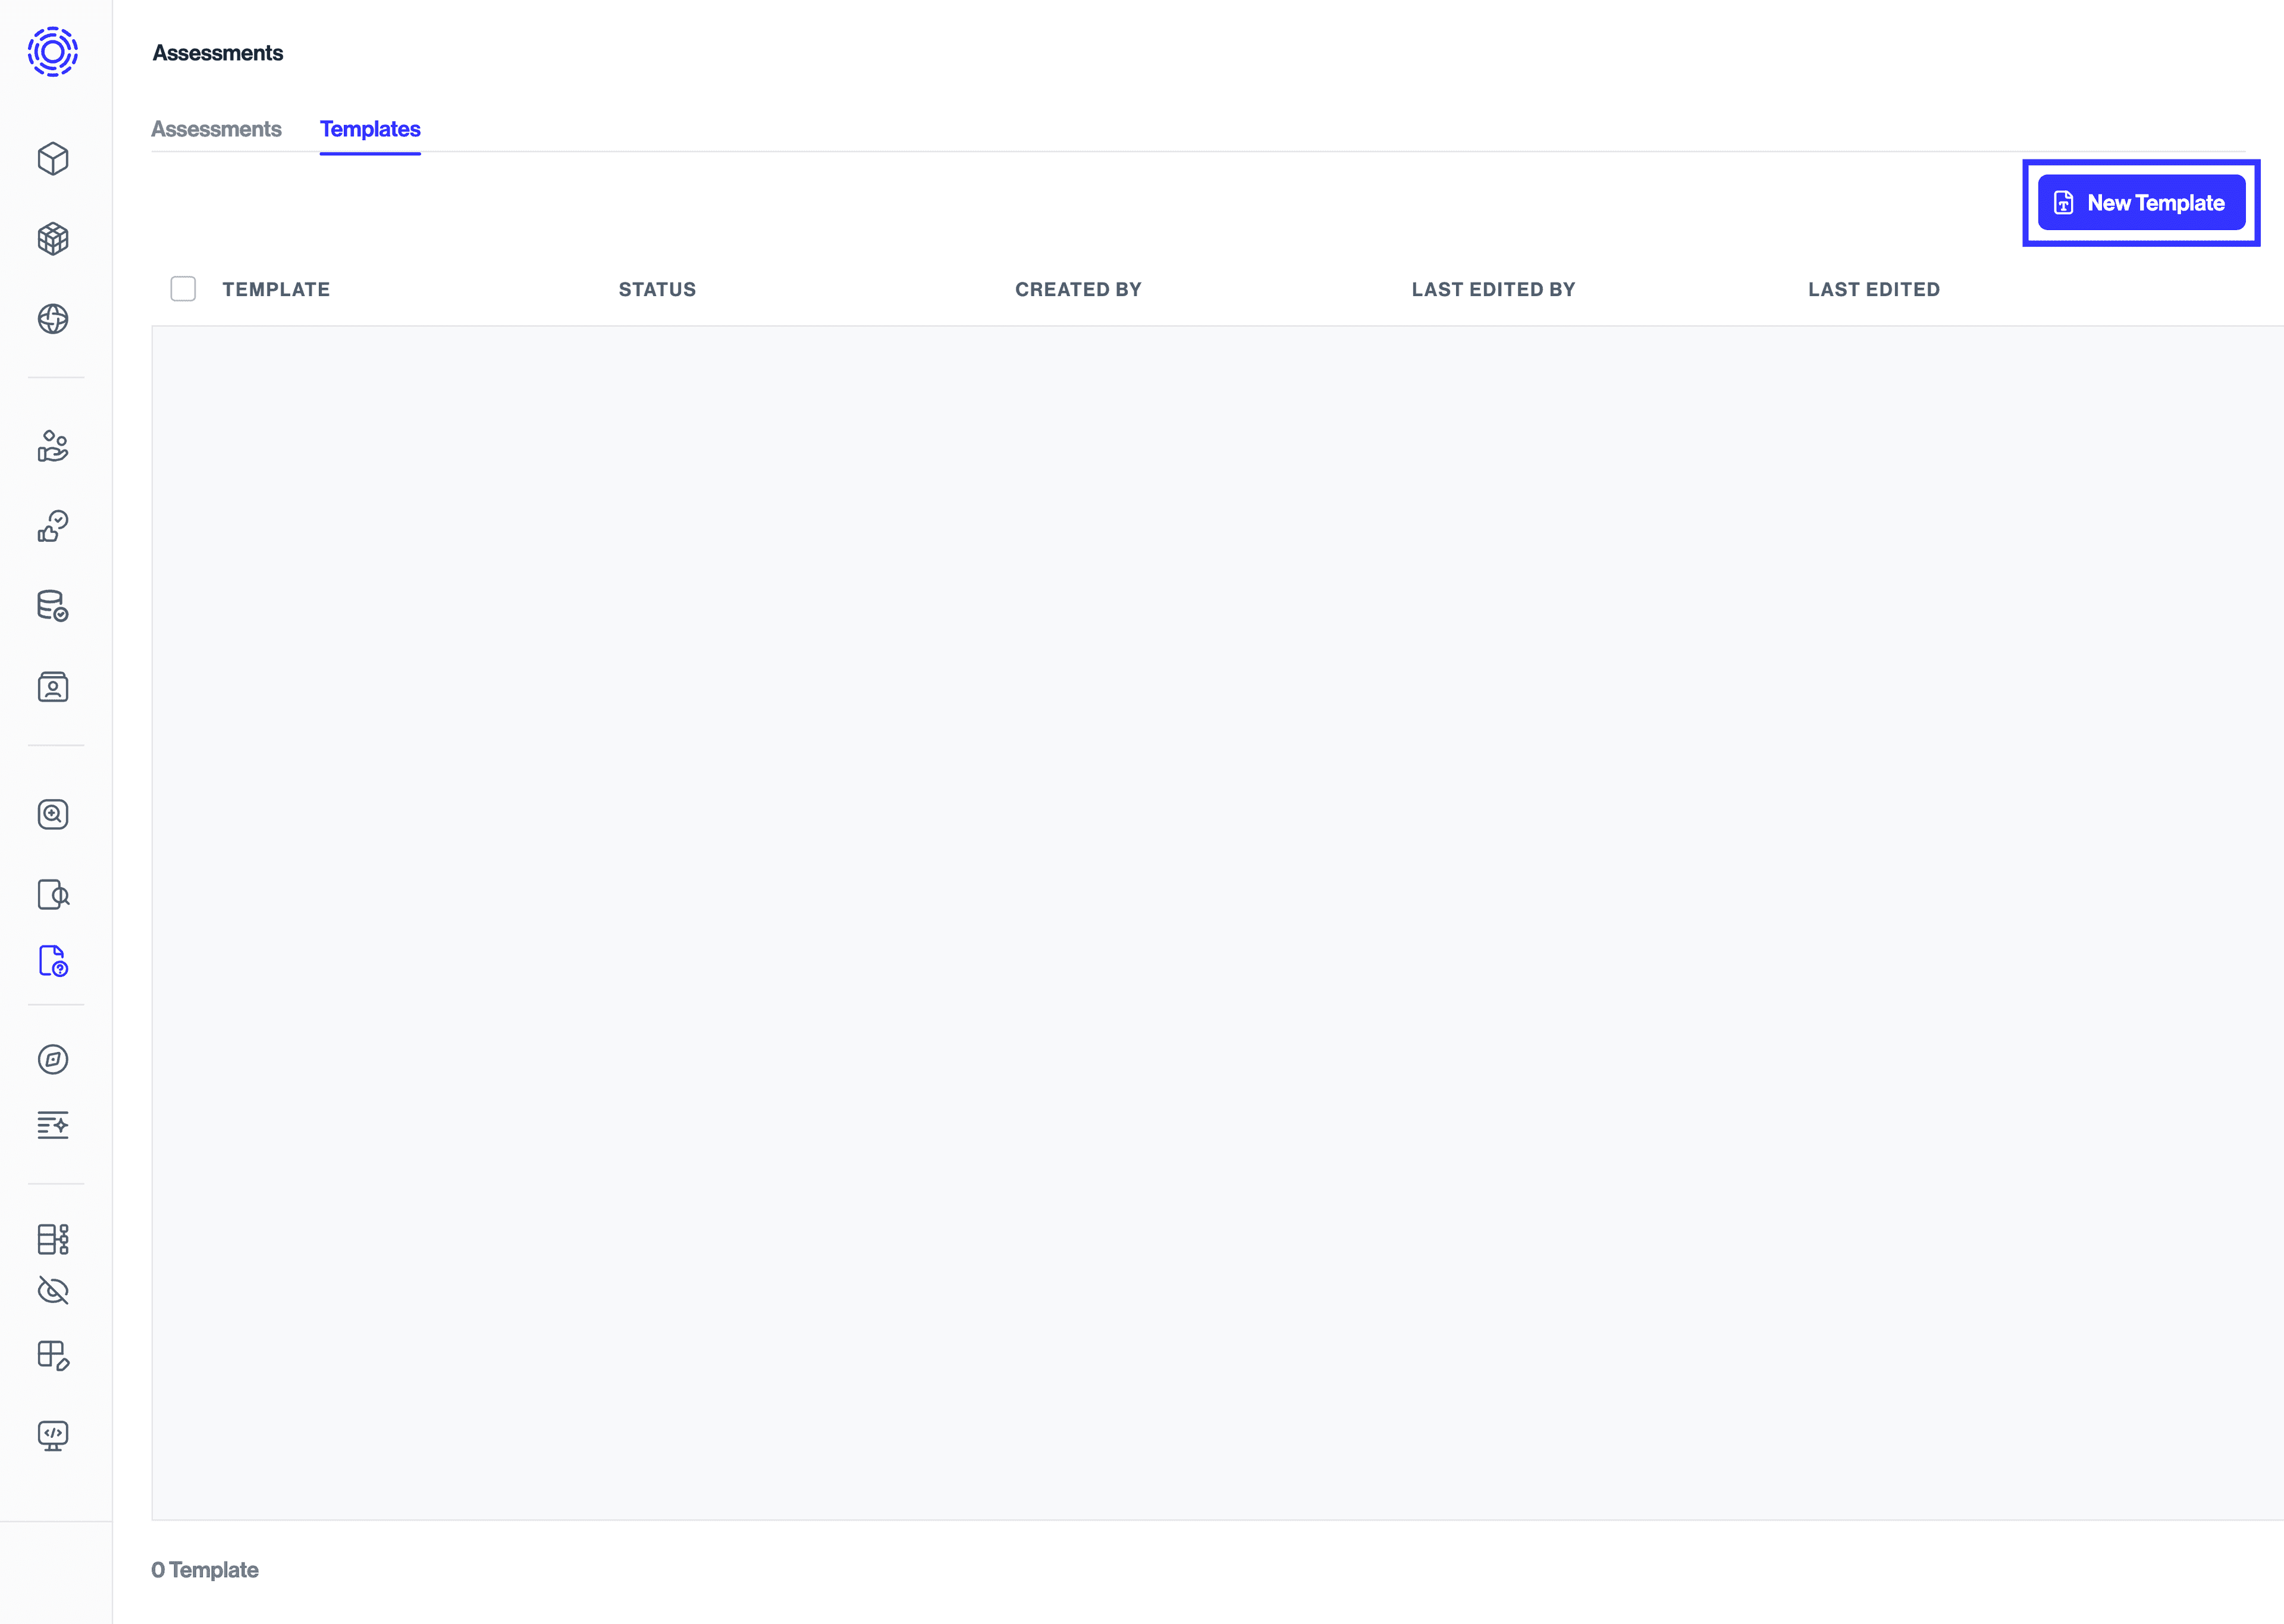The width and height of the screenshot is (2284, 1624).
Task: Select the ID badge icon in sidebar
Action: coord(52,687)
